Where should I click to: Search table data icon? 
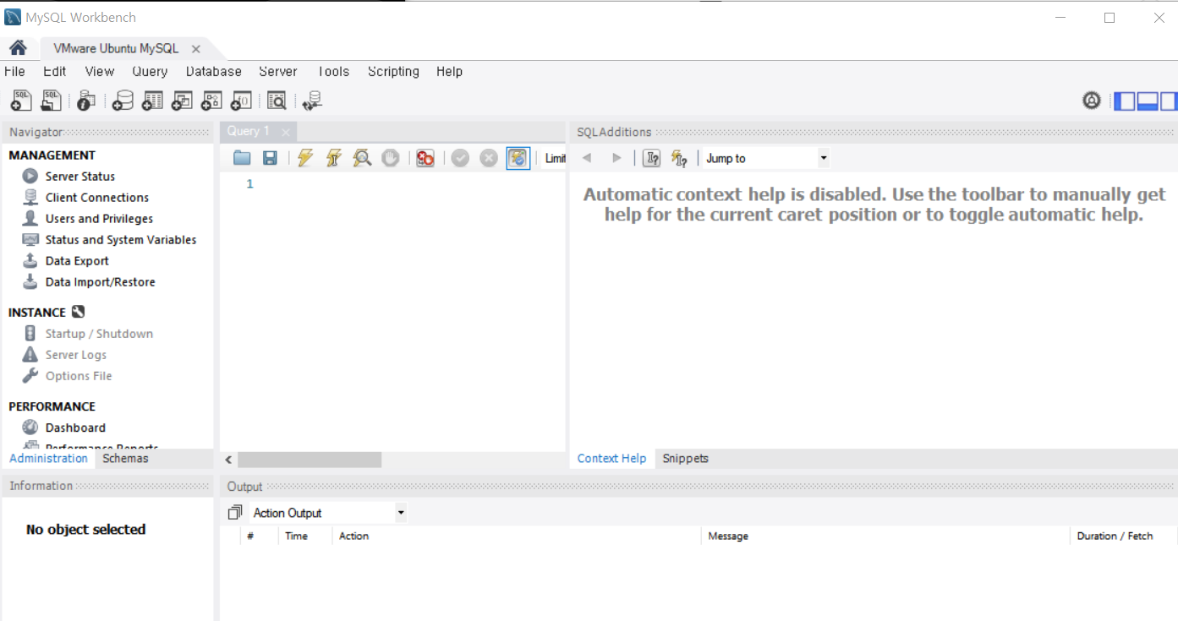point(277,101)
